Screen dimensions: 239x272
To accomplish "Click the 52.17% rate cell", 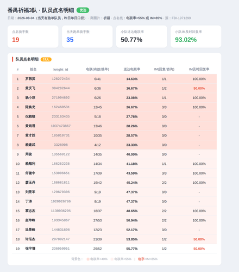I will 132,230.
